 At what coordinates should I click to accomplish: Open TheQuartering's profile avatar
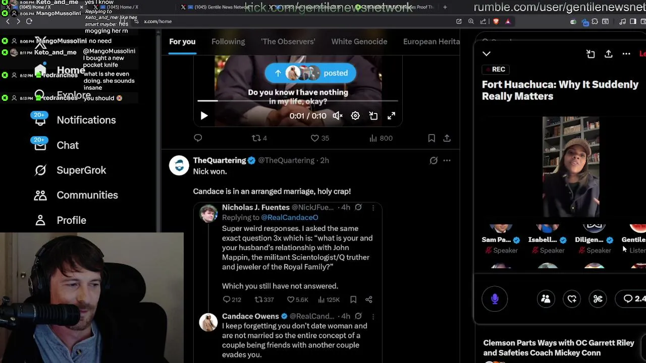[179, 165]
